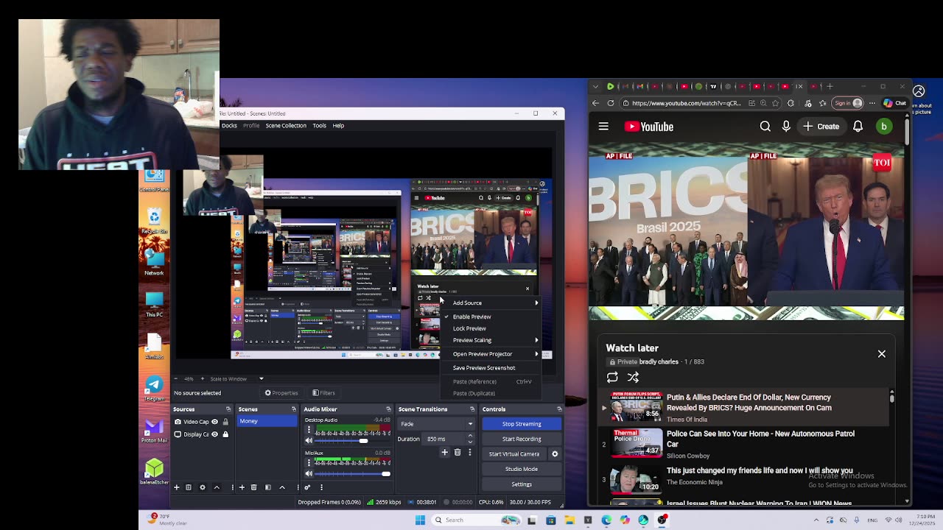Play the Putin & Allies BRICS video thumbnail
Screen dimensions: 943x530
click(637, 407)
